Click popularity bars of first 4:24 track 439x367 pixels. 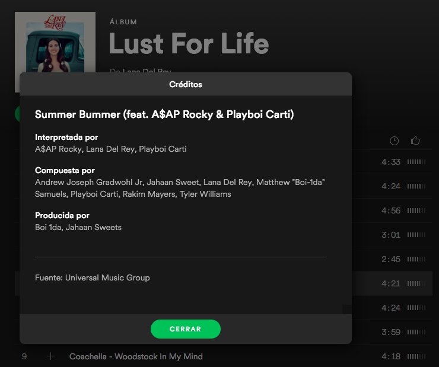(416, 186)
